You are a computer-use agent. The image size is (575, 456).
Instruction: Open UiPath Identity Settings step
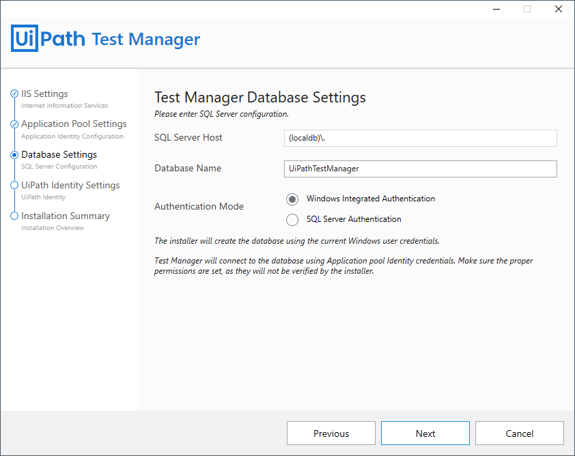click(x=70, y=186)
